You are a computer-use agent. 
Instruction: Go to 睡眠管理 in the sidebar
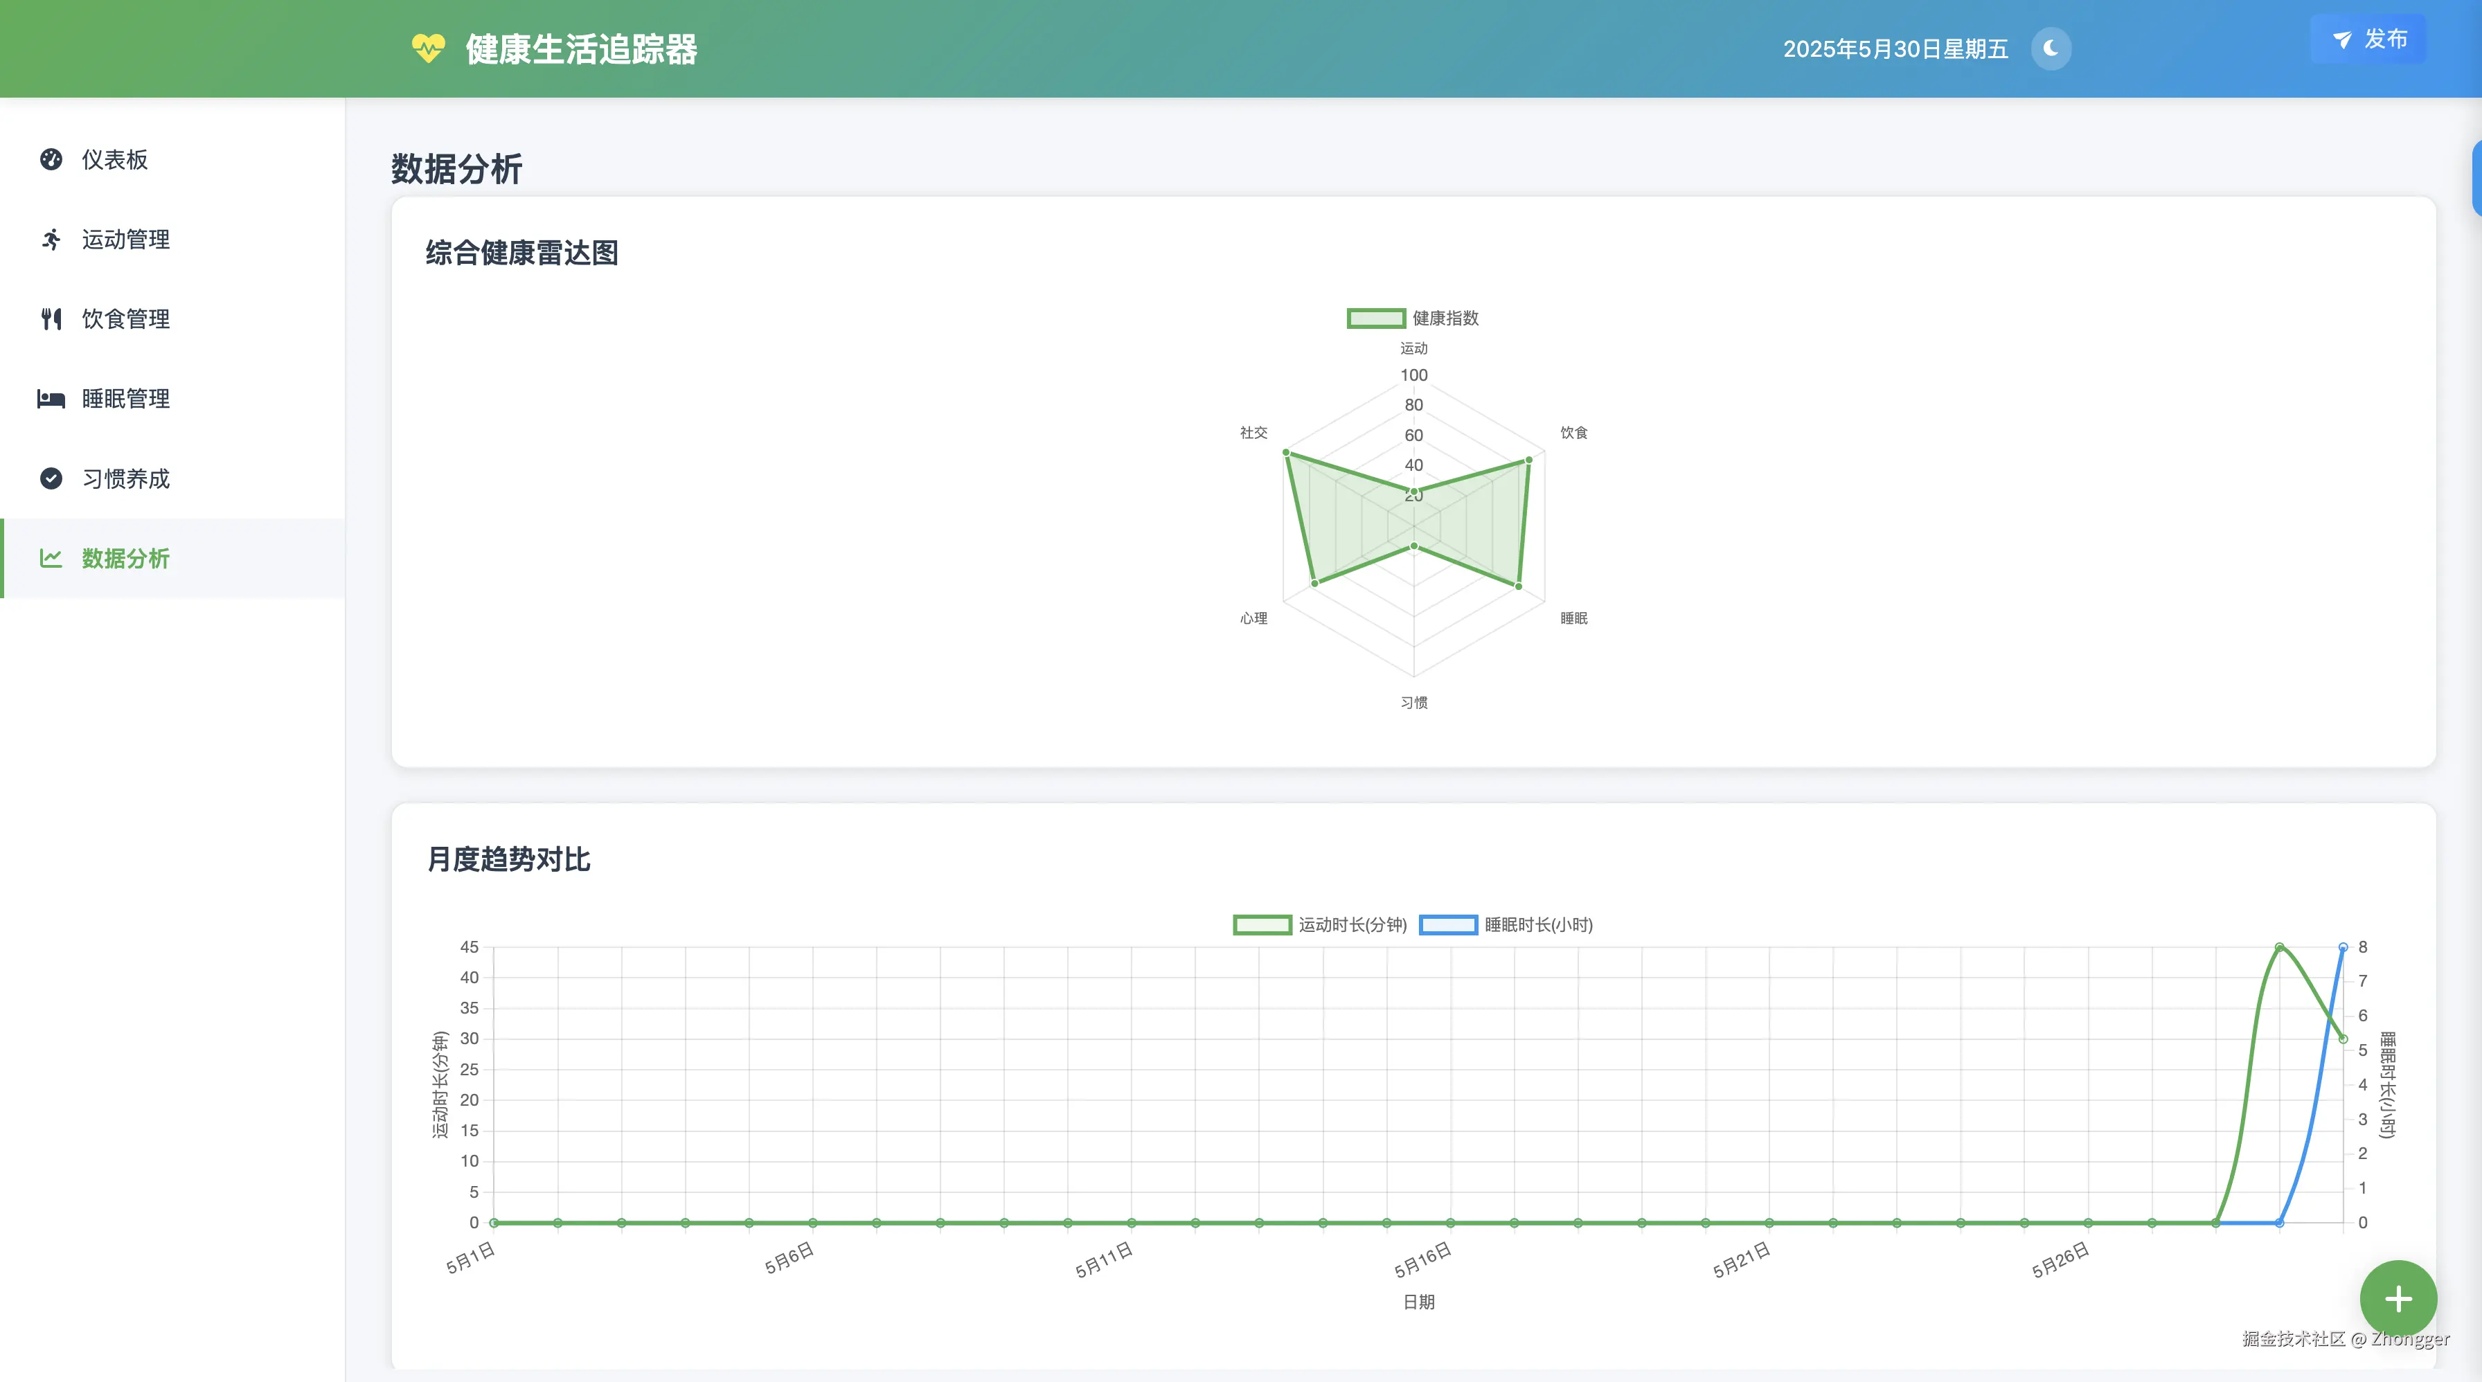(125, 399)
